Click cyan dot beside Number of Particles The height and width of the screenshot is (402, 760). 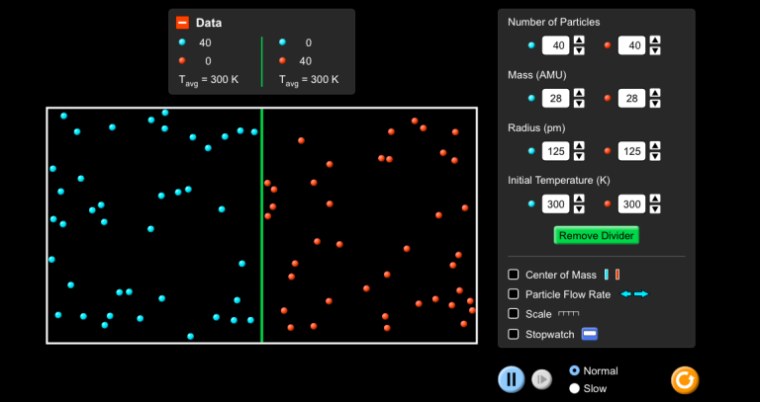tap(531, 45)
